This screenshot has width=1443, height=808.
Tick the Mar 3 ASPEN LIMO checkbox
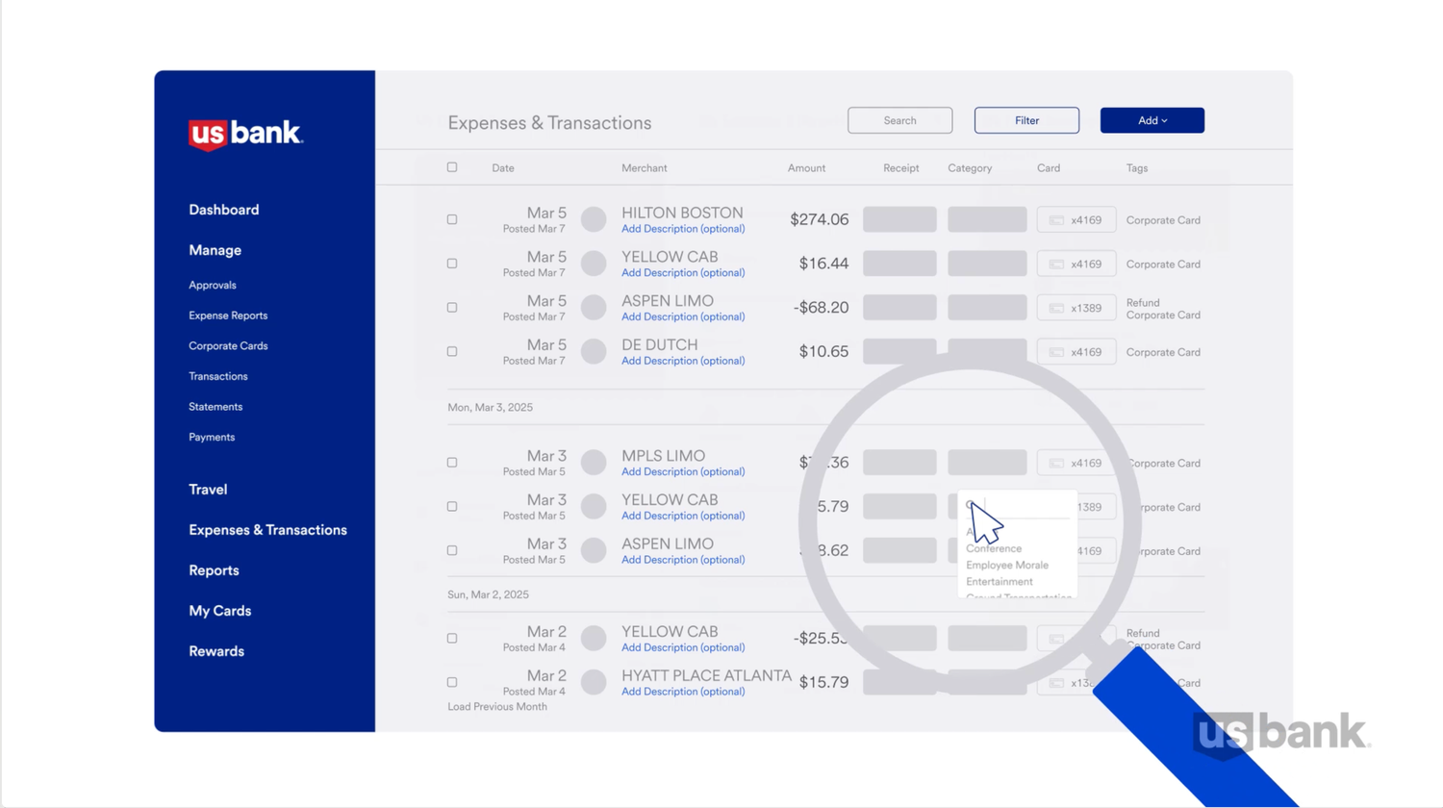pyautogui.click(x=452, y=551)
